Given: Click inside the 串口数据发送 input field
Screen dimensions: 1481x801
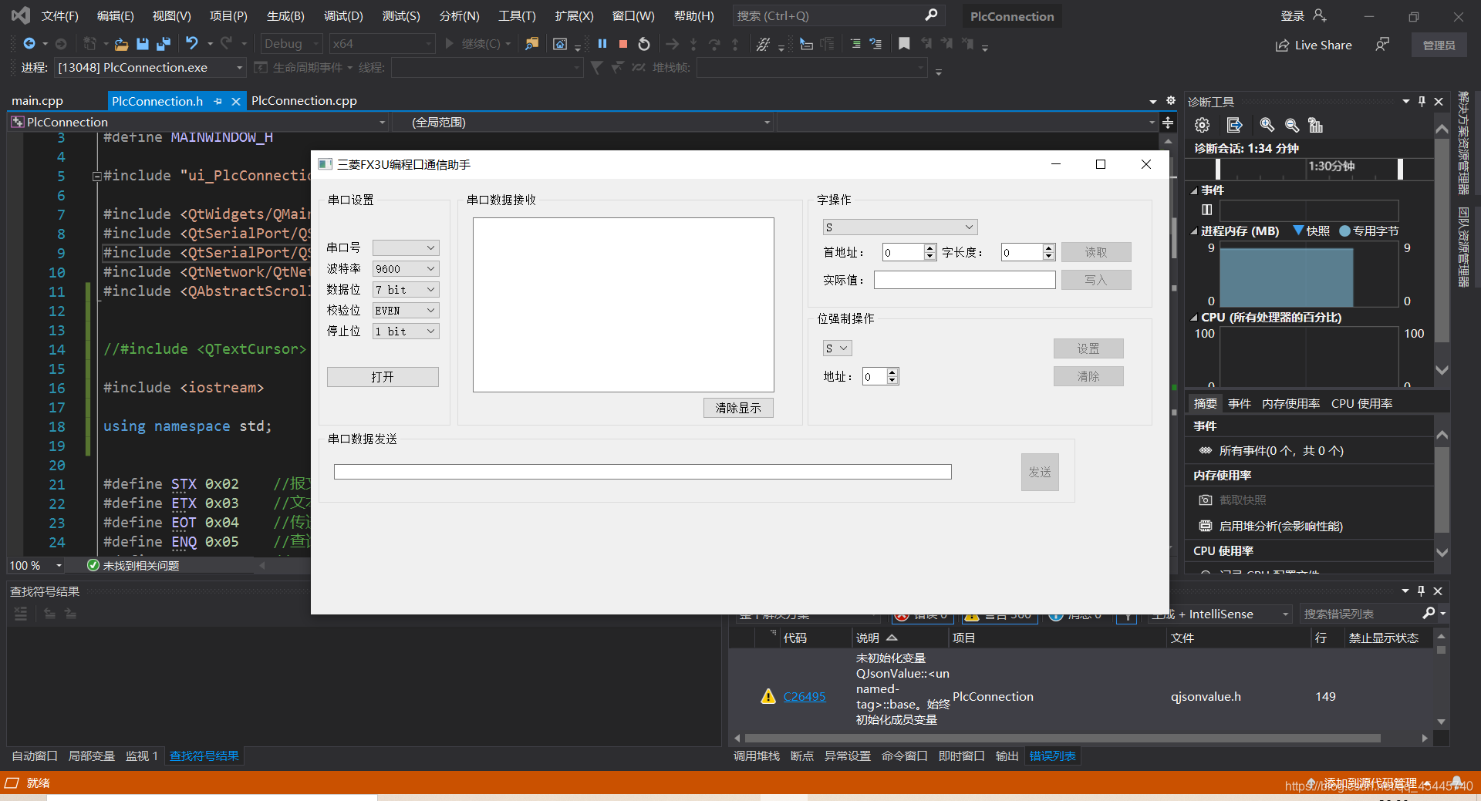Looking at the screenshot, I should point(642,471).
